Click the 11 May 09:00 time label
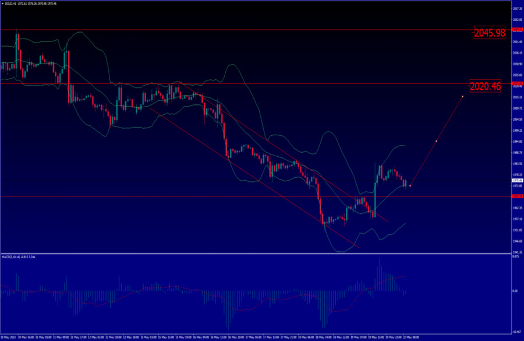The image size is (524, 341). point(61,338)
